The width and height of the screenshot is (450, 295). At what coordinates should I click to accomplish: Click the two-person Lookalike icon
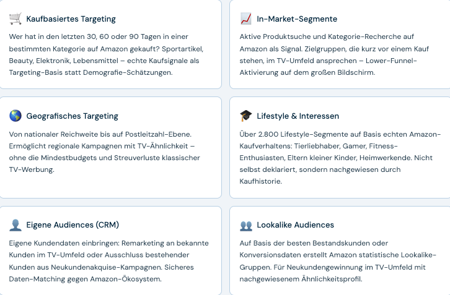click(246, 225)
